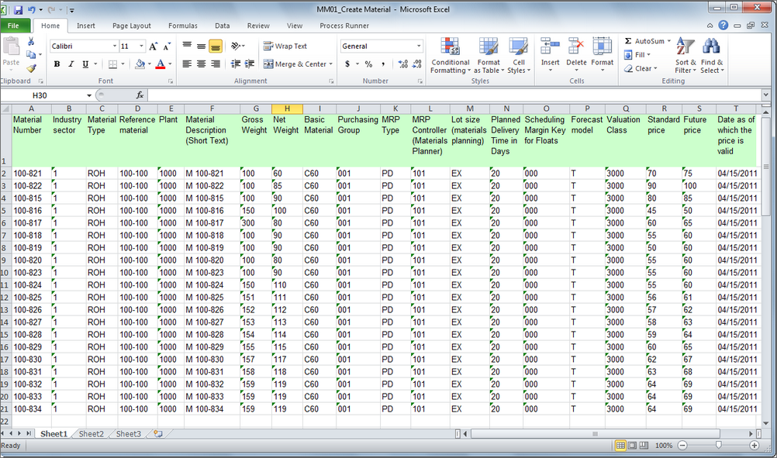Switch to the Page Layout tab
This screenshot has height=458, width=777.
tap(131, 26)
